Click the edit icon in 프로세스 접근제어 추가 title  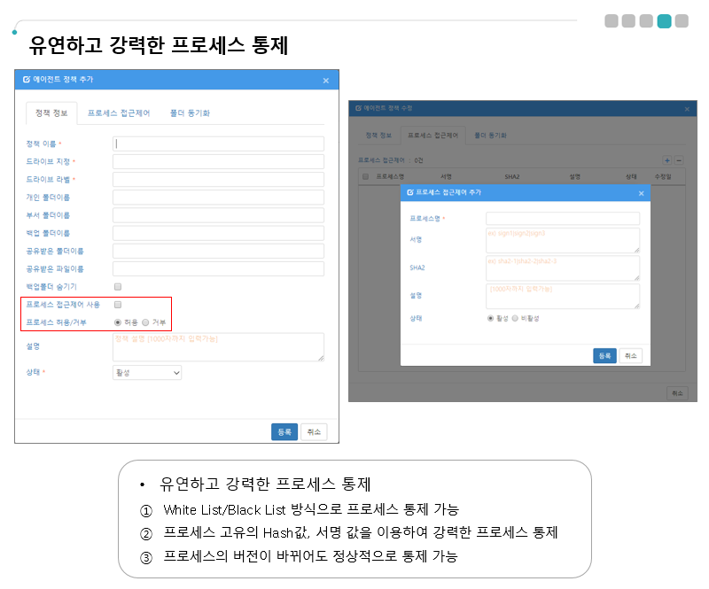(x=409, y=192)
